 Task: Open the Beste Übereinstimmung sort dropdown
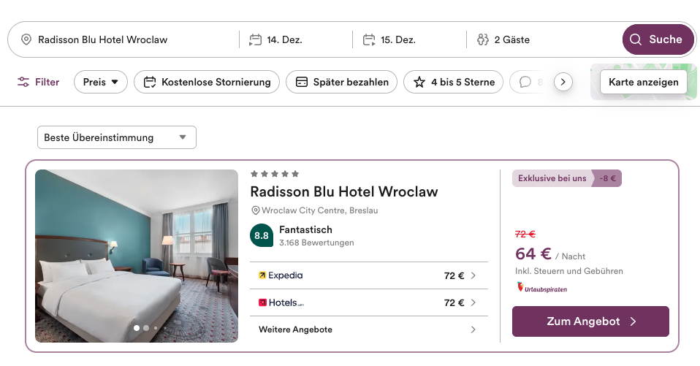pyautogui.click(x=117, y=137)
